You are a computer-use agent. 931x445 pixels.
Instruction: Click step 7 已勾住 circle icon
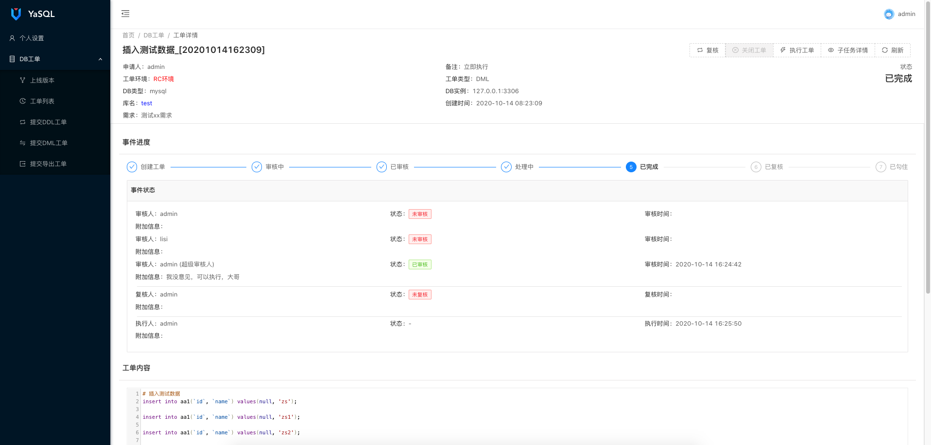pos(881,167)
